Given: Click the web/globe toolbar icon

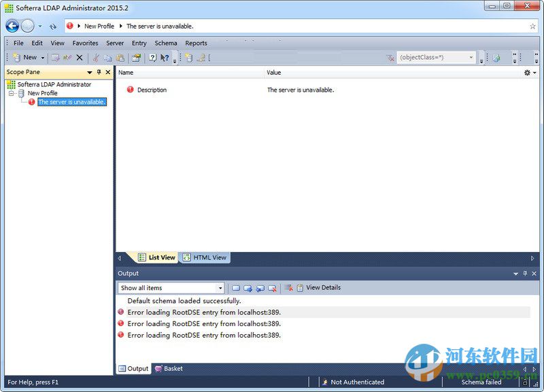Looking at the screenshot, I should [x=496, y=58].
